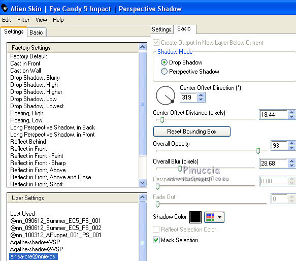Select Floating, Low preset

pos(26,120)
